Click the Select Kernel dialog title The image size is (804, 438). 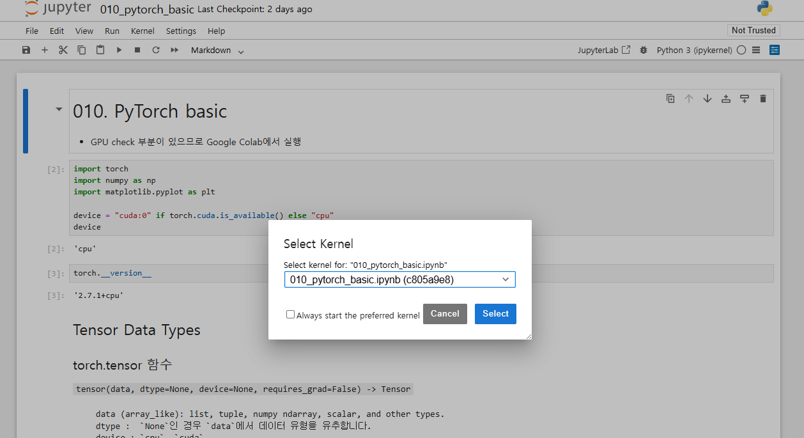click(x=318, y=244)
